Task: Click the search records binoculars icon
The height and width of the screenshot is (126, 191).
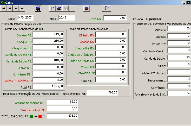Action: click(x=38, y=8)
